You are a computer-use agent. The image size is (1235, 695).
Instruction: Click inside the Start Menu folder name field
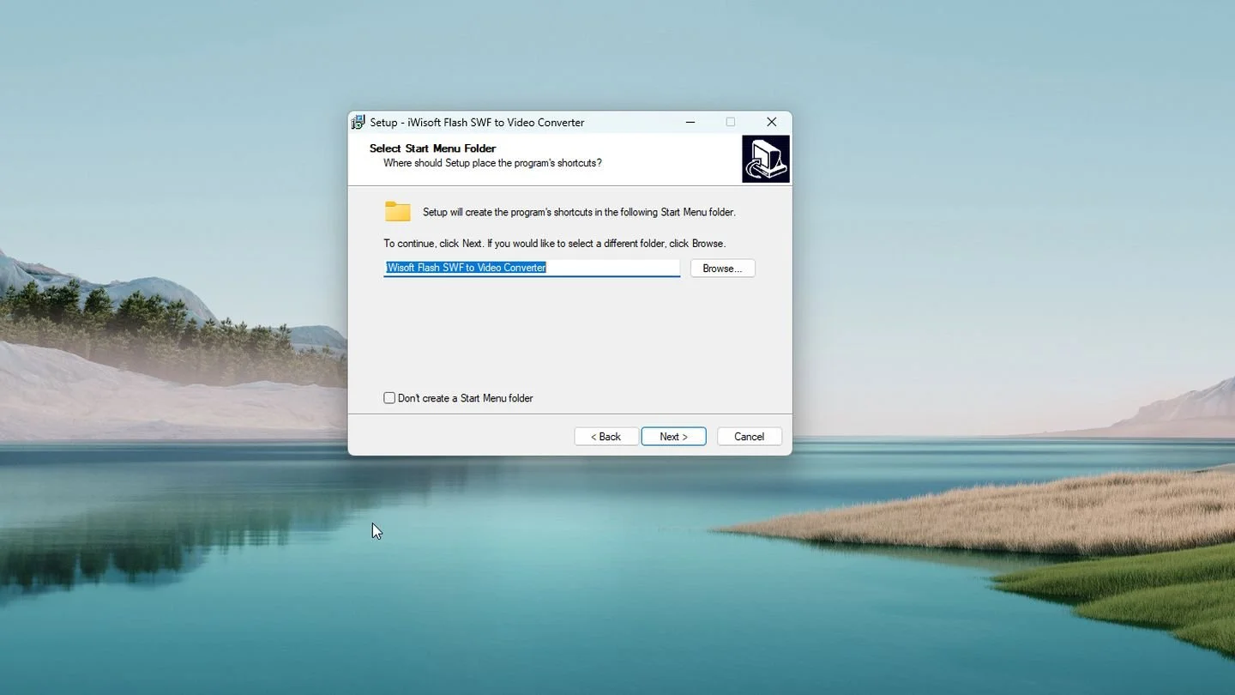(532, 268)
